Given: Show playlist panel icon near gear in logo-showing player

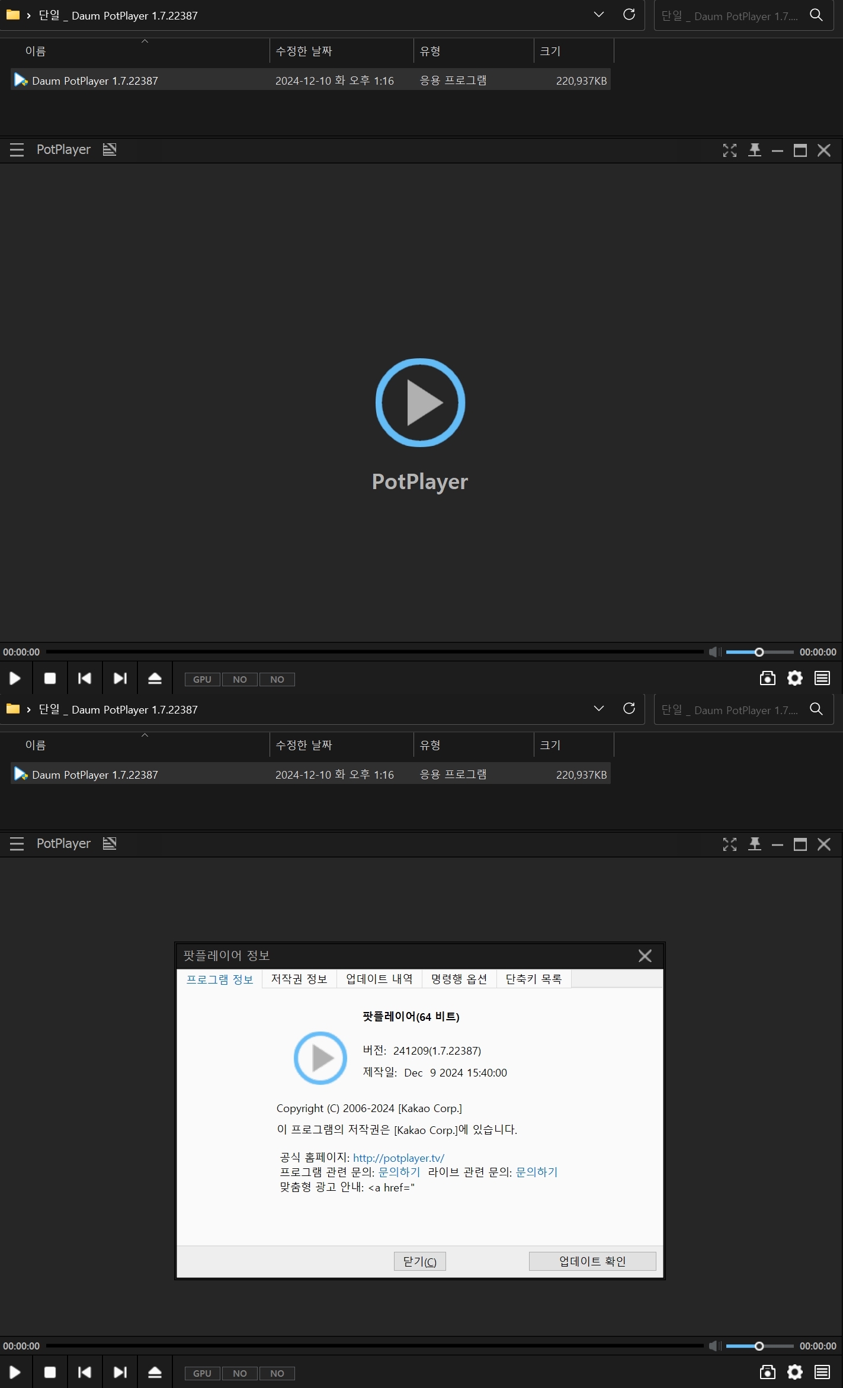Looking at the screenshot, I should point(822,678).
